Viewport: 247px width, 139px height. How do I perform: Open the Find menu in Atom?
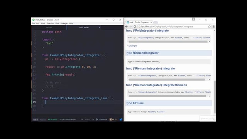click(57, 23)
